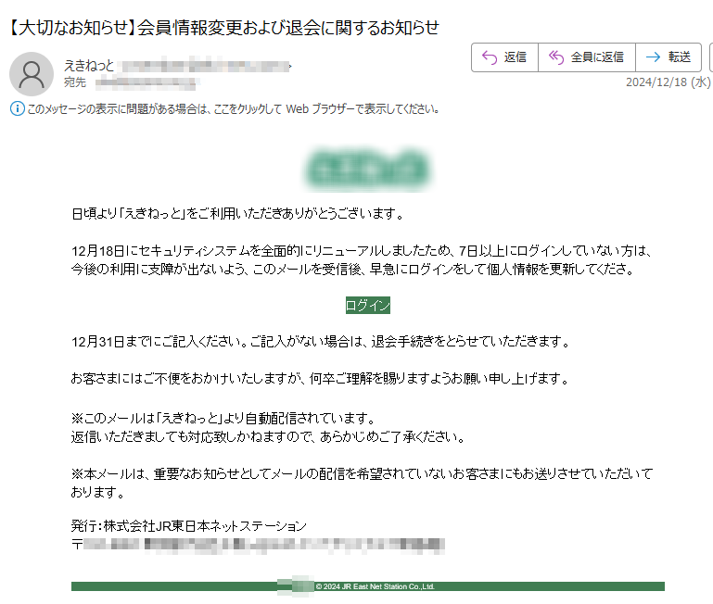The height and width of the screenshot is (604, 713).
Task: Click the 返信 reply button
Action: coord(504,57)
